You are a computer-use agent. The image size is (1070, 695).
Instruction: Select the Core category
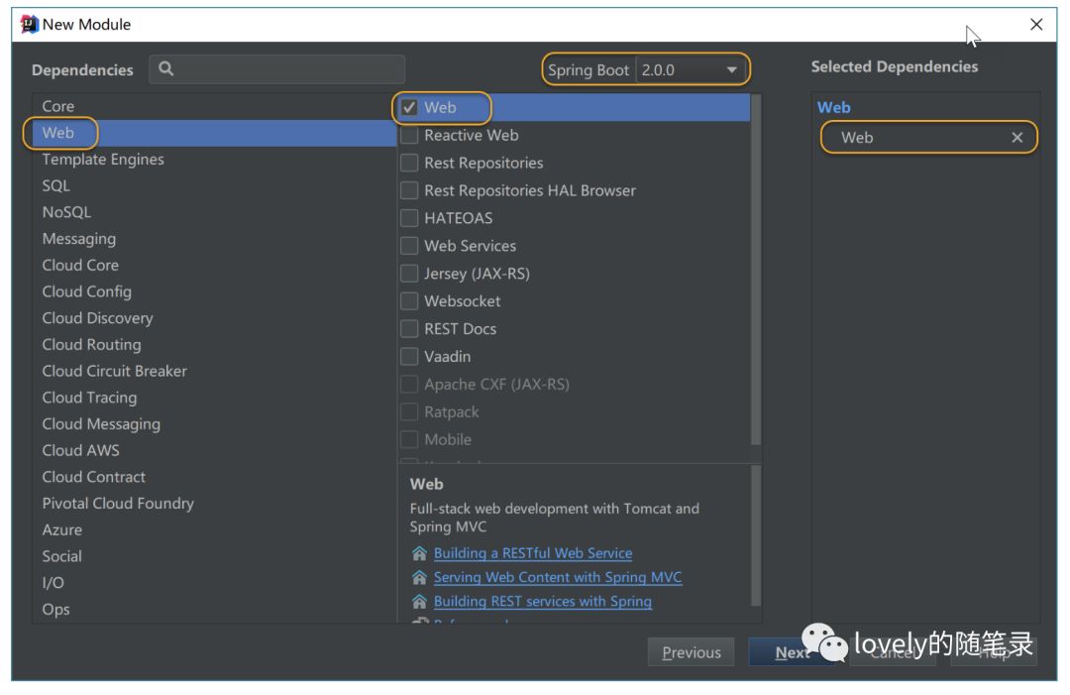[x=214, y=106]
